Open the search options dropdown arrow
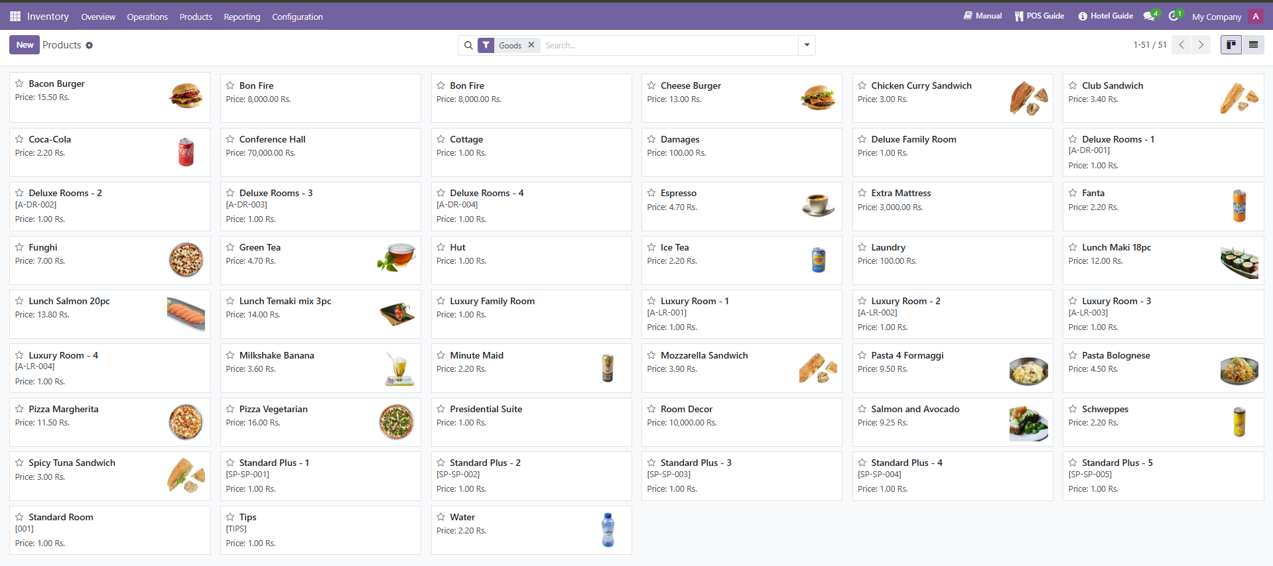The image size is (1273, 566). (x=807, y=45)
